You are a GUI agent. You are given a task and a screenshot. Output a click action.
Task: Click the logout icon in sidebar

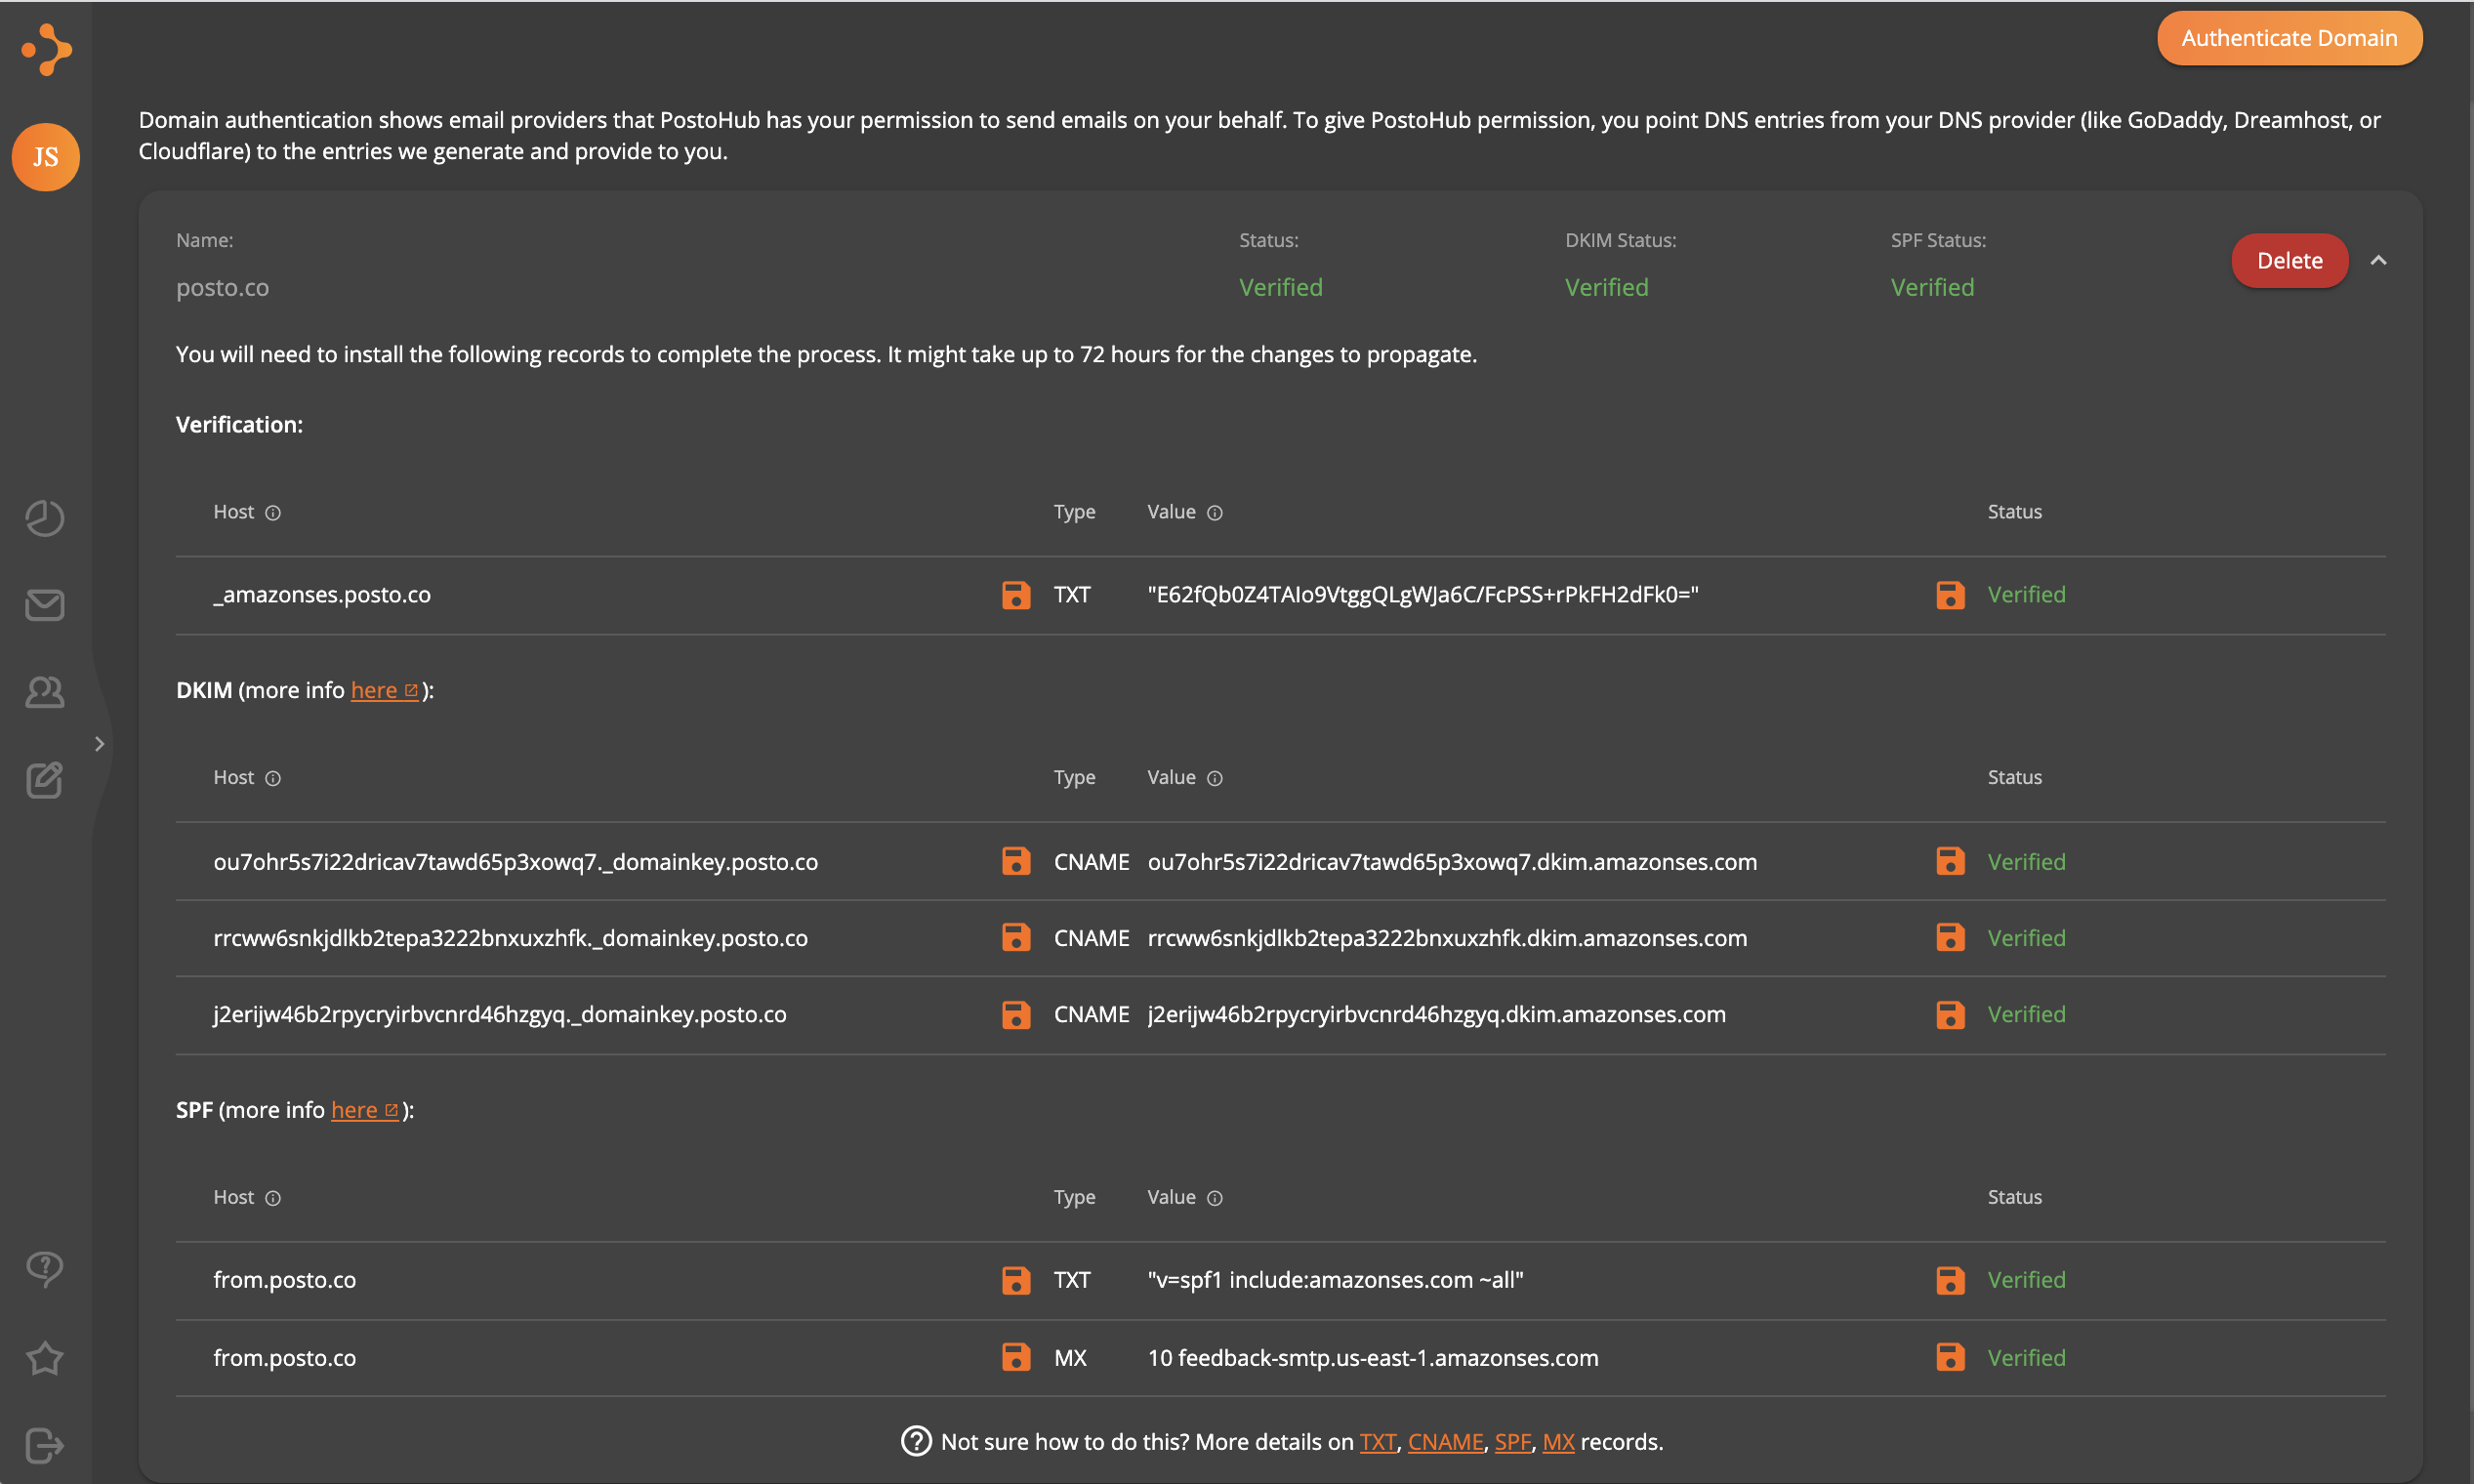(x=45, y=1445)
